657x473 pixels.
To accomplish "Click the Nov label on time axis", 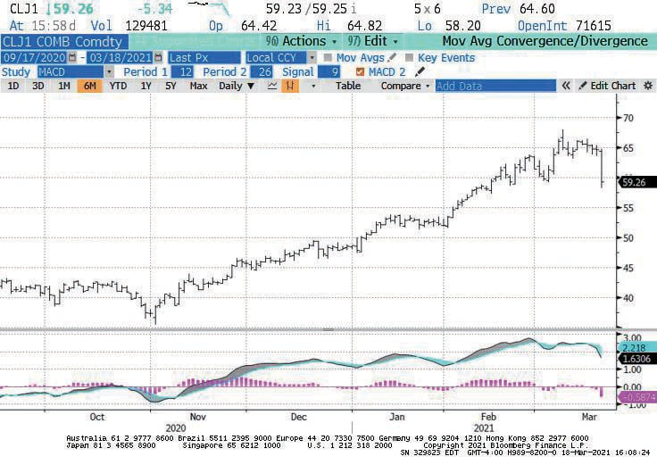I will 198,417.
